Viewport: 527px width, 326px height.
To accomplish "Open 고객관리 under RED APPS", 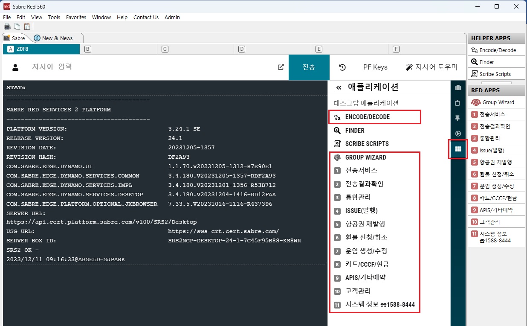I will pos(496,222).
